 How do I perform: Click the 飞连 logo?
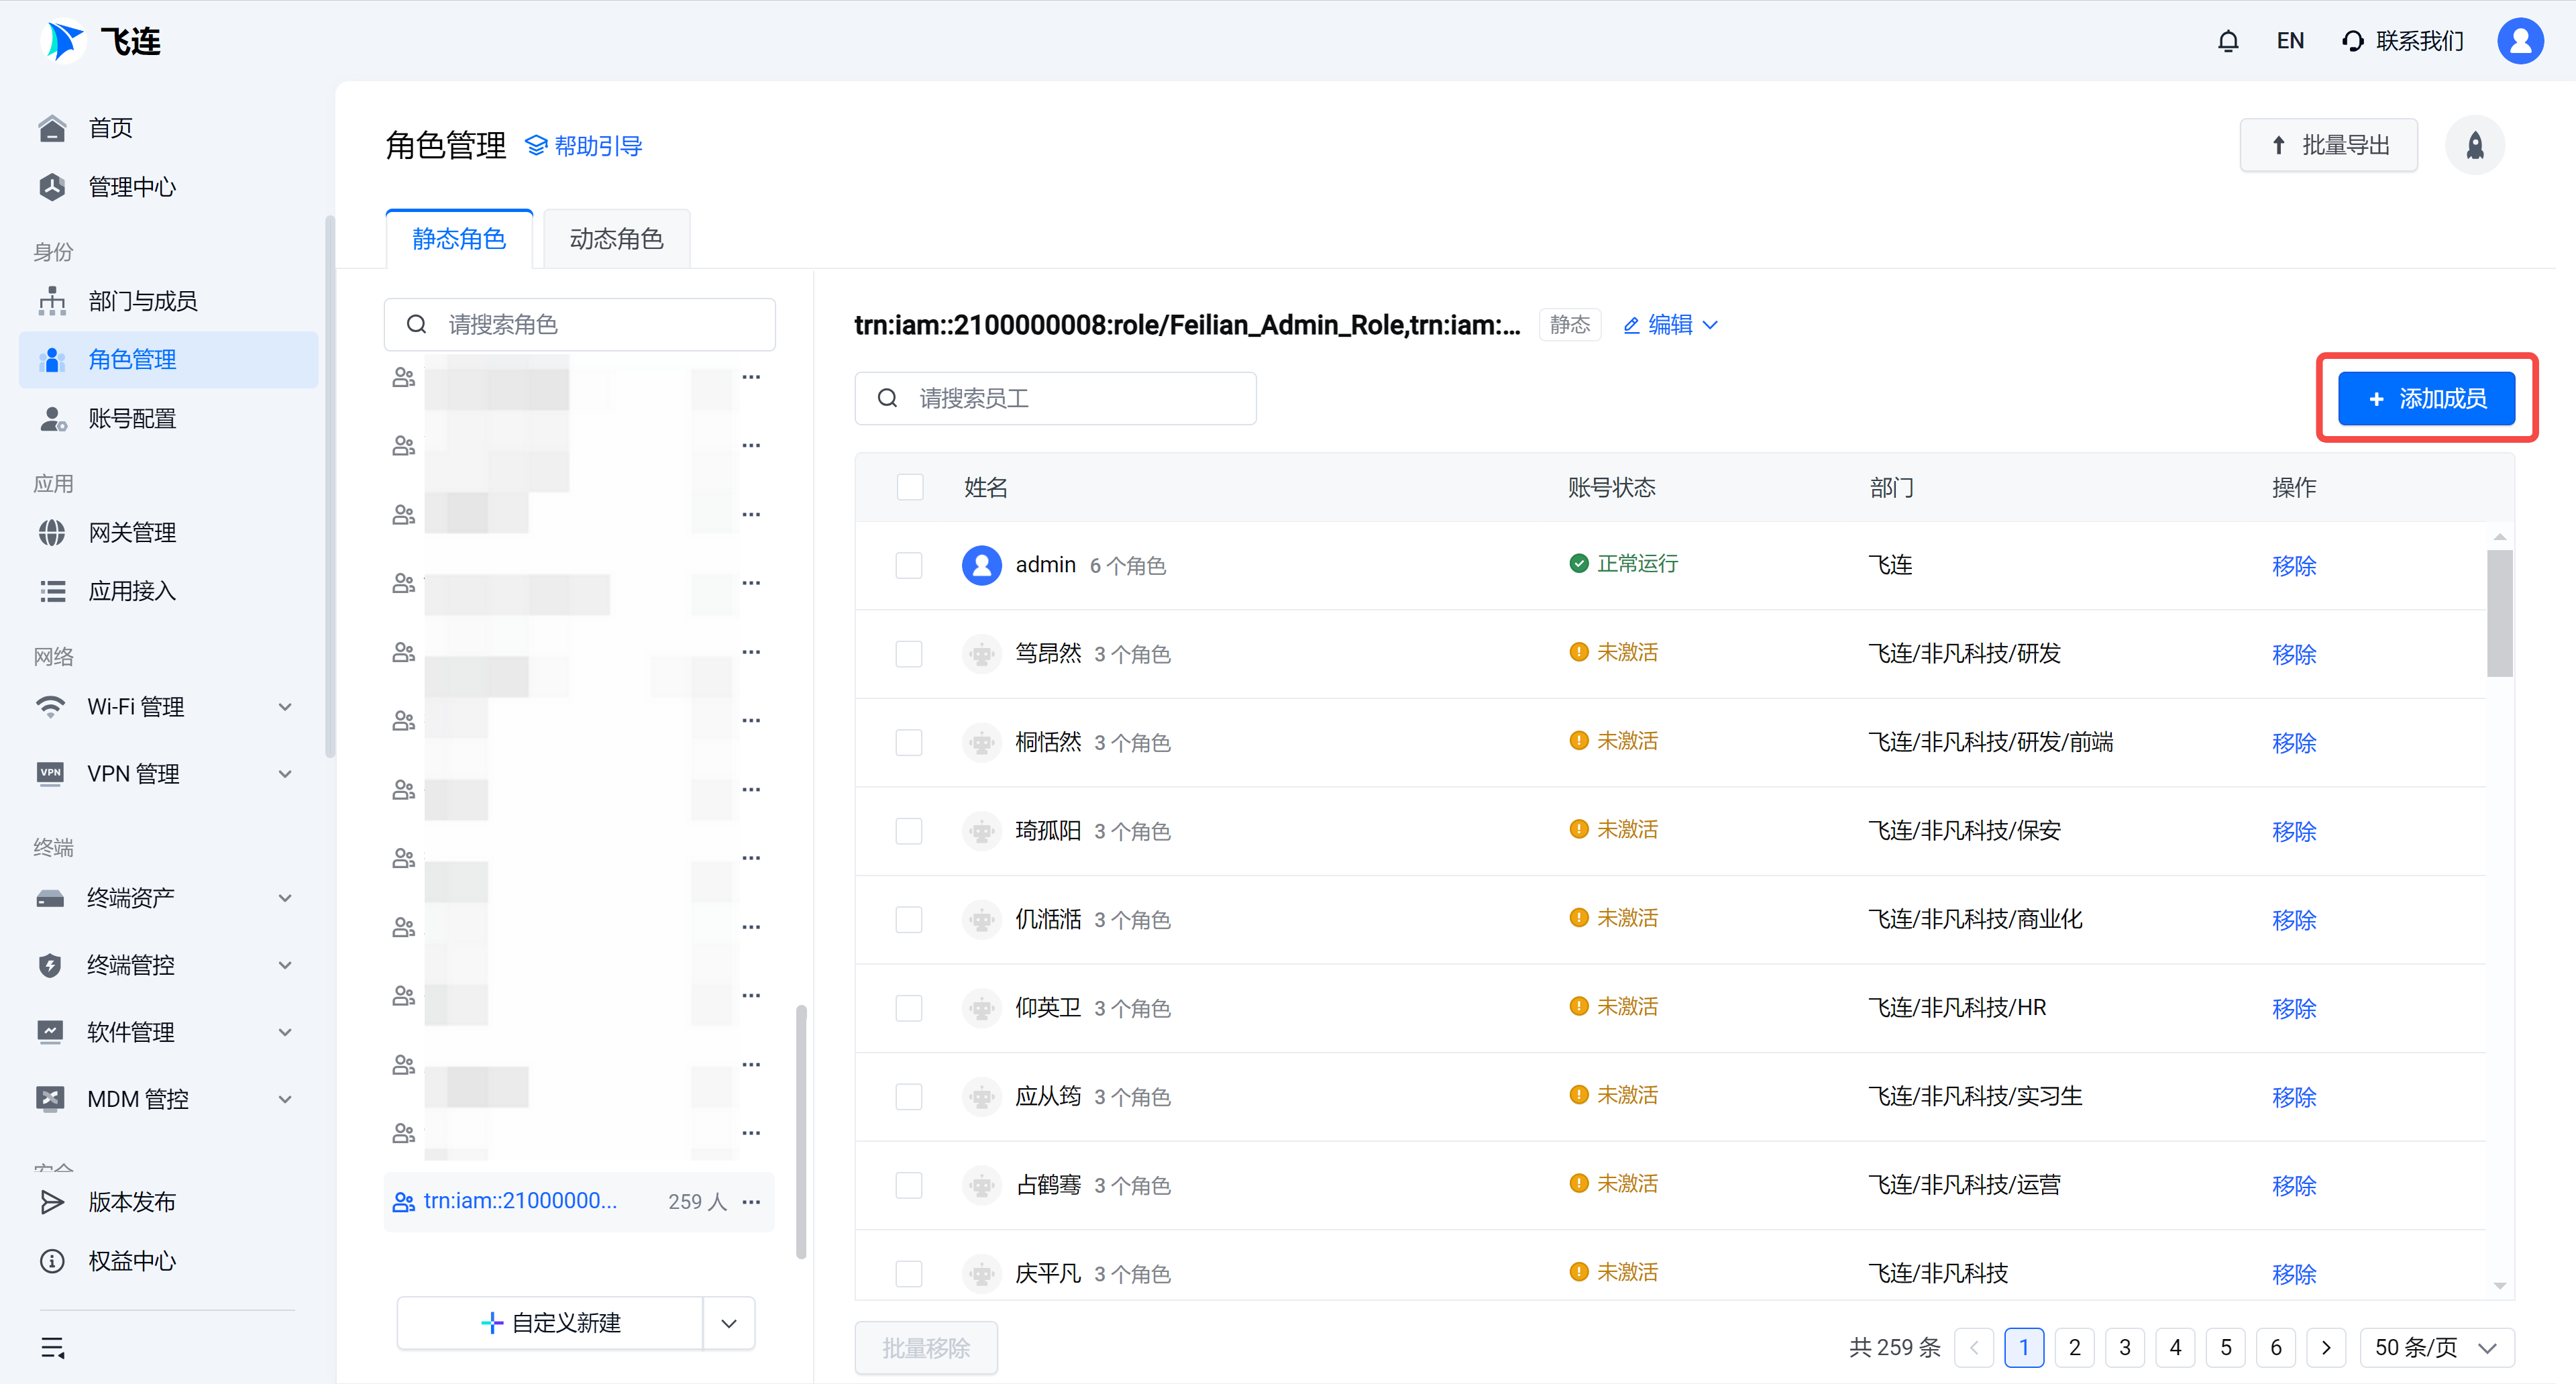102,41
